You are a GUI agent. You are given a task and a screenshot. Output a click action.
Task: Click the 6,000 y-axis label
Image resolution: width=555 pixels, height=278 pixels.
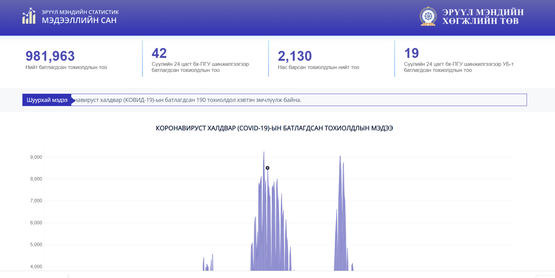coord(36,223)
